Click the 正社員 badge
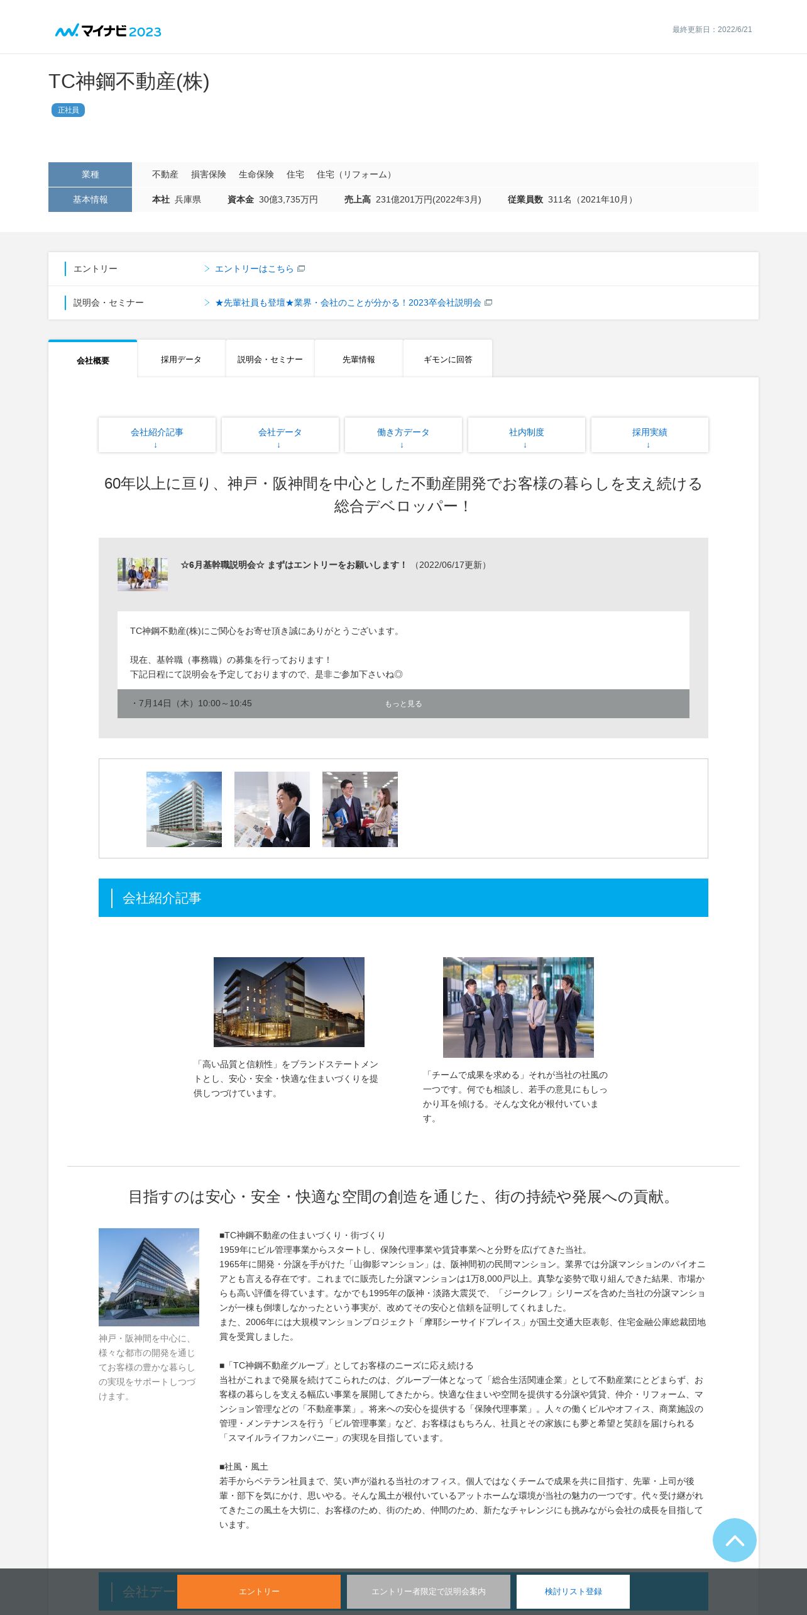 (68, 110)
